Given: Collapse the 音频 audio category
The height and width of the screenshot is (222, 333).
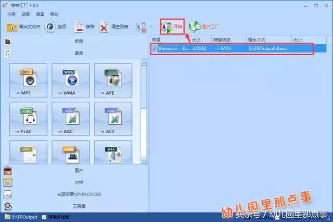Looking at the screenshot, I should (79, 53).
